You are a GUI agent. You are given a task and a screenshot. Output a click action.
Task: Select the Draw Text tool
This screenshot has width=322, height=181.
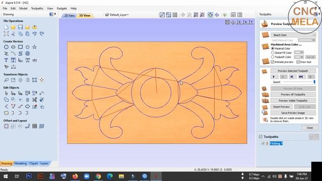6,60
